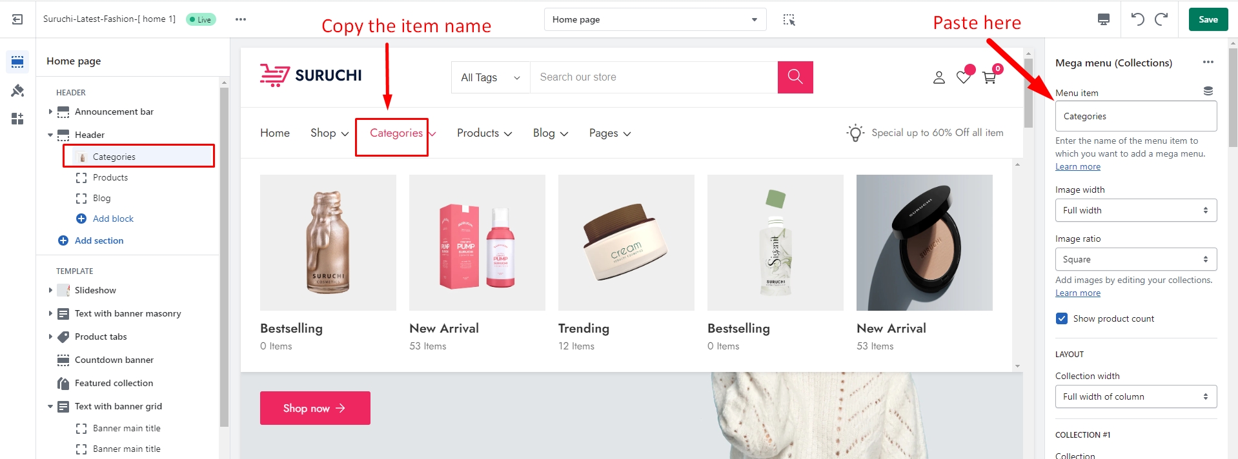Screen dimensions: 1238x459
Task: Open the Image ratio dropdown
Action: [1135, 259]
